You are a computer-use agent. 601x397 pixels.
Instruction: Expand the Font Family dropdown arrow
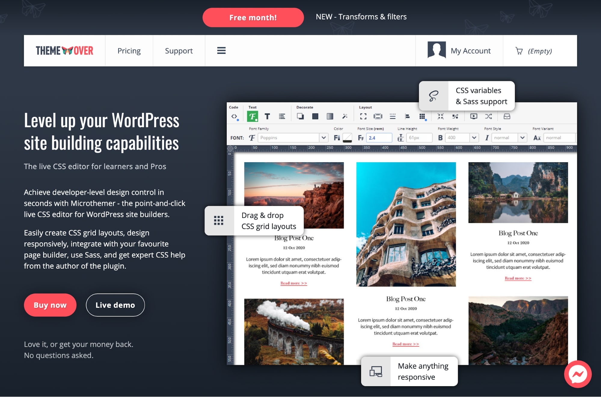(323, 138)
